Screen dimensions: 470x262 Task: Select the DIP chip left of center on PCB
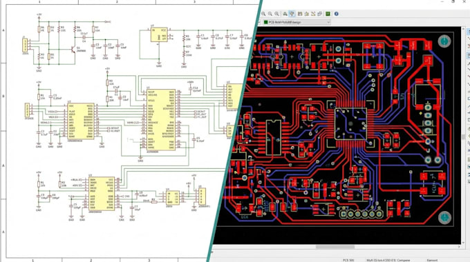(x=274, y=138)
